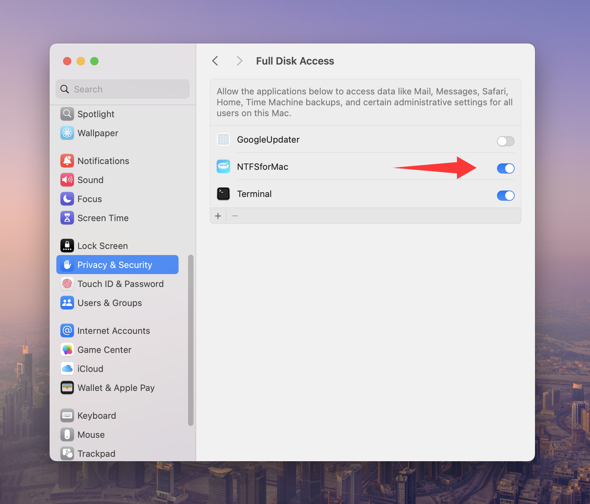Click the NTFSforMac app icon
This screenshot has height=504, width=590.
point(223,166)
